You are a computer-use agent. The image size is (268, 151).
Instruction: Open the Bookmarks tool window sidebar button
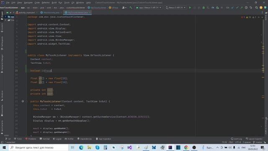pyautogui.click(x=2, y=110)
